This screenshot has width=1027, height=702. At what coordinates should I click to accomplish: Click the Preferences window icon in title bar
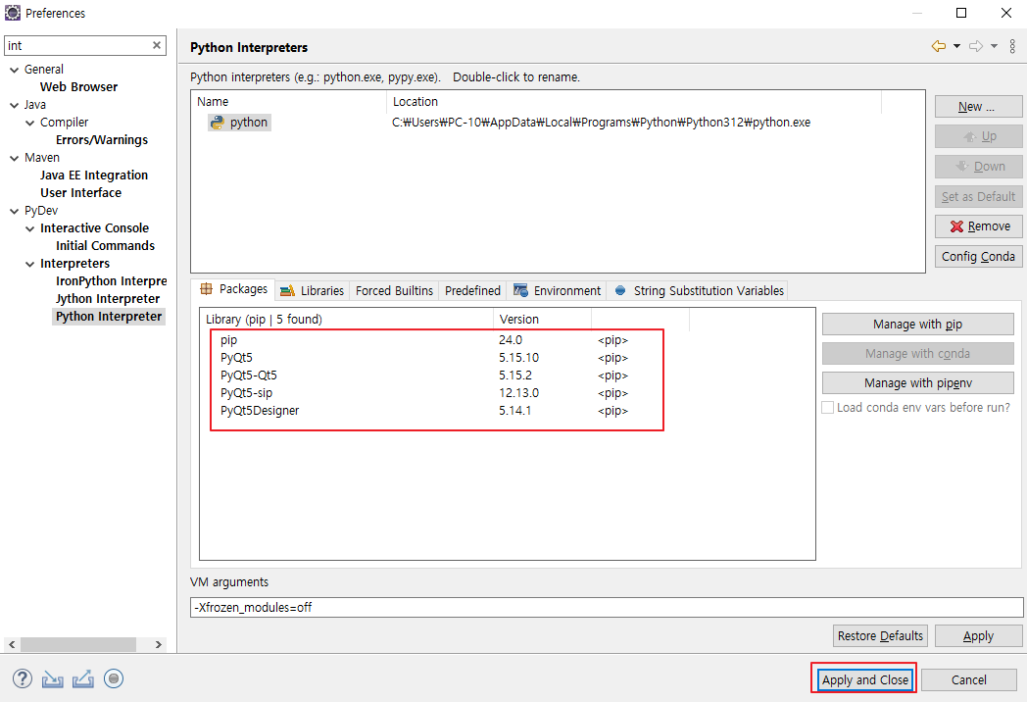pyautogui.click(x=13, y=13)
